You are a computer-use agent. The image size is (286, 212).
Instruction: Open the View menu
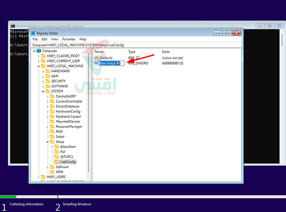(x=54, y=39)
